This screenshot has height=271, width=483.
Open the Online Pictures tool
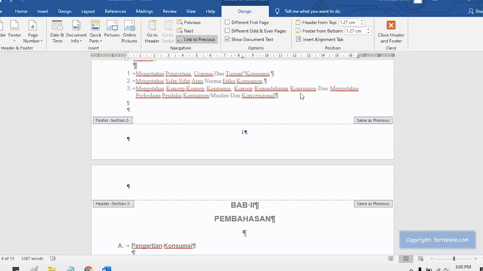pyautogui.click(x=129, y=31)
